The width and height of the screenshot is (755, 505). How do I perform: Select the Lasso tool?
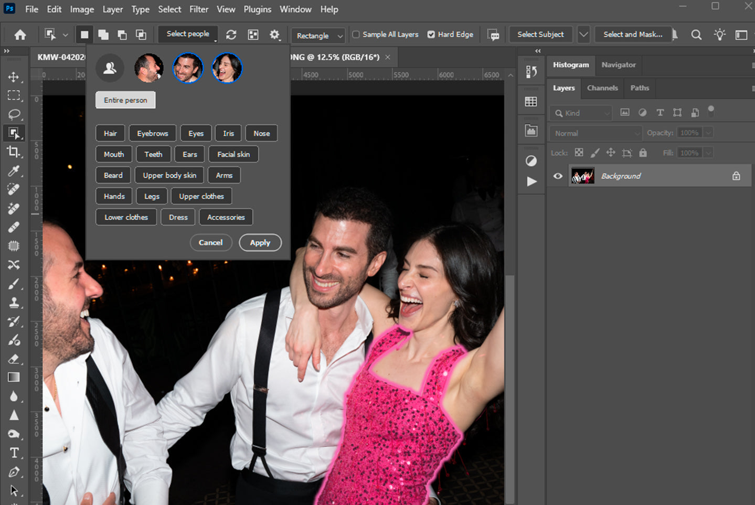click(x=14, y=114)
